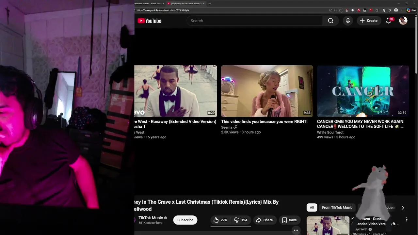Click the video title 'Money In The Grave x Last Christmas'

[206, 205]
